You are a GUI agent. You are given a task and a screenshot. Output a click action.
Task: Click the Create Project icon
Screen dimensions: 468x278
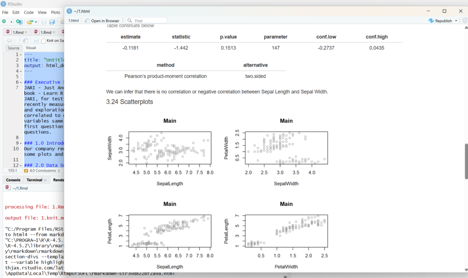pos(19,21)
